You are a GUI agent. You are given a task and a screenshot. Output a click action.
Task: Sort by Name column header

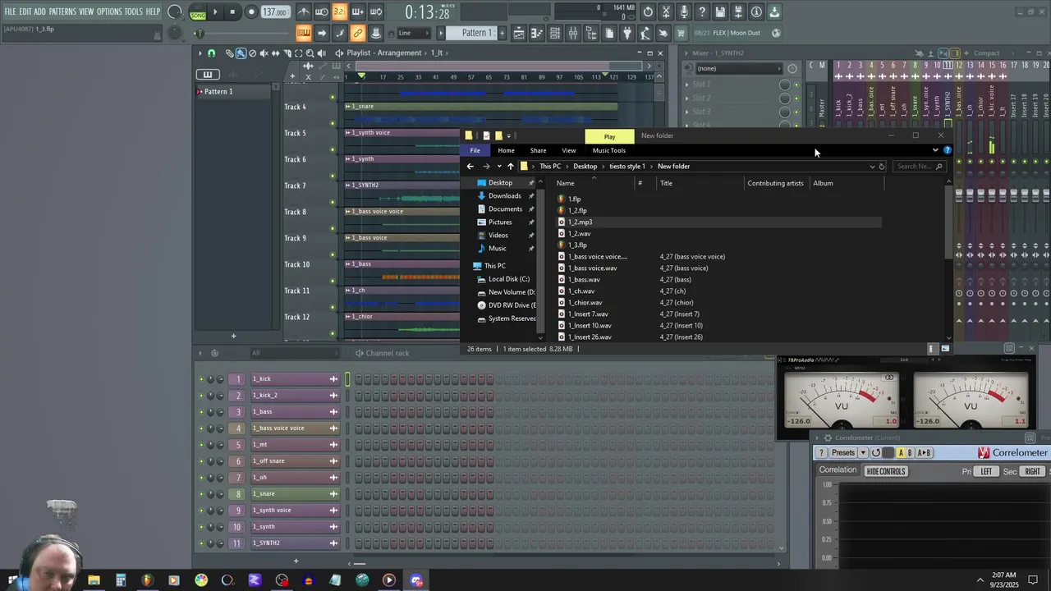click(566, 183)
